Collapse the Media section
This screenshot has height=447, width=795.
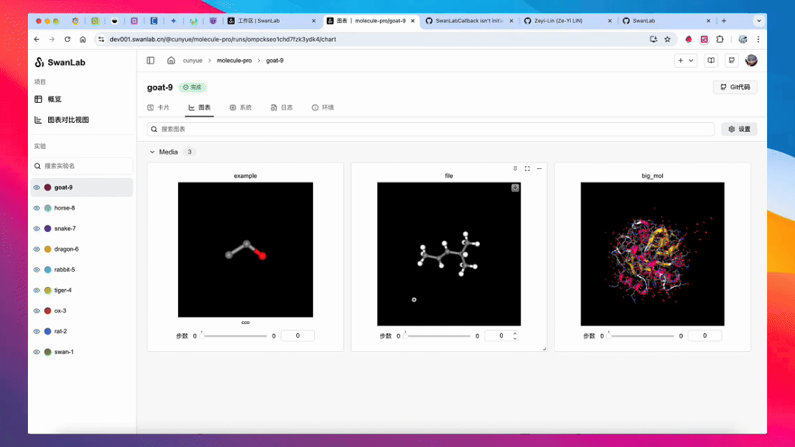(x=152, y=152)
